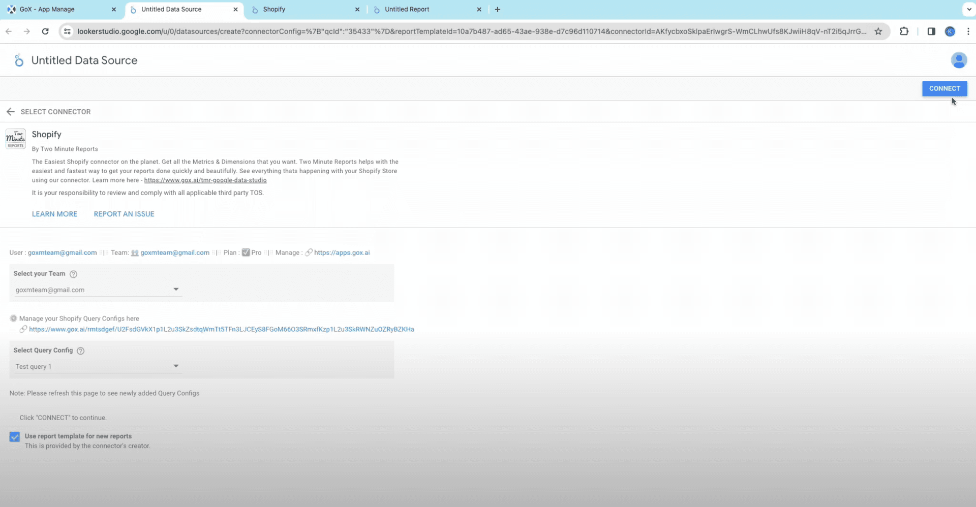Reload the page with the refresh icon

pyautogui.click(x=45, y=31)
